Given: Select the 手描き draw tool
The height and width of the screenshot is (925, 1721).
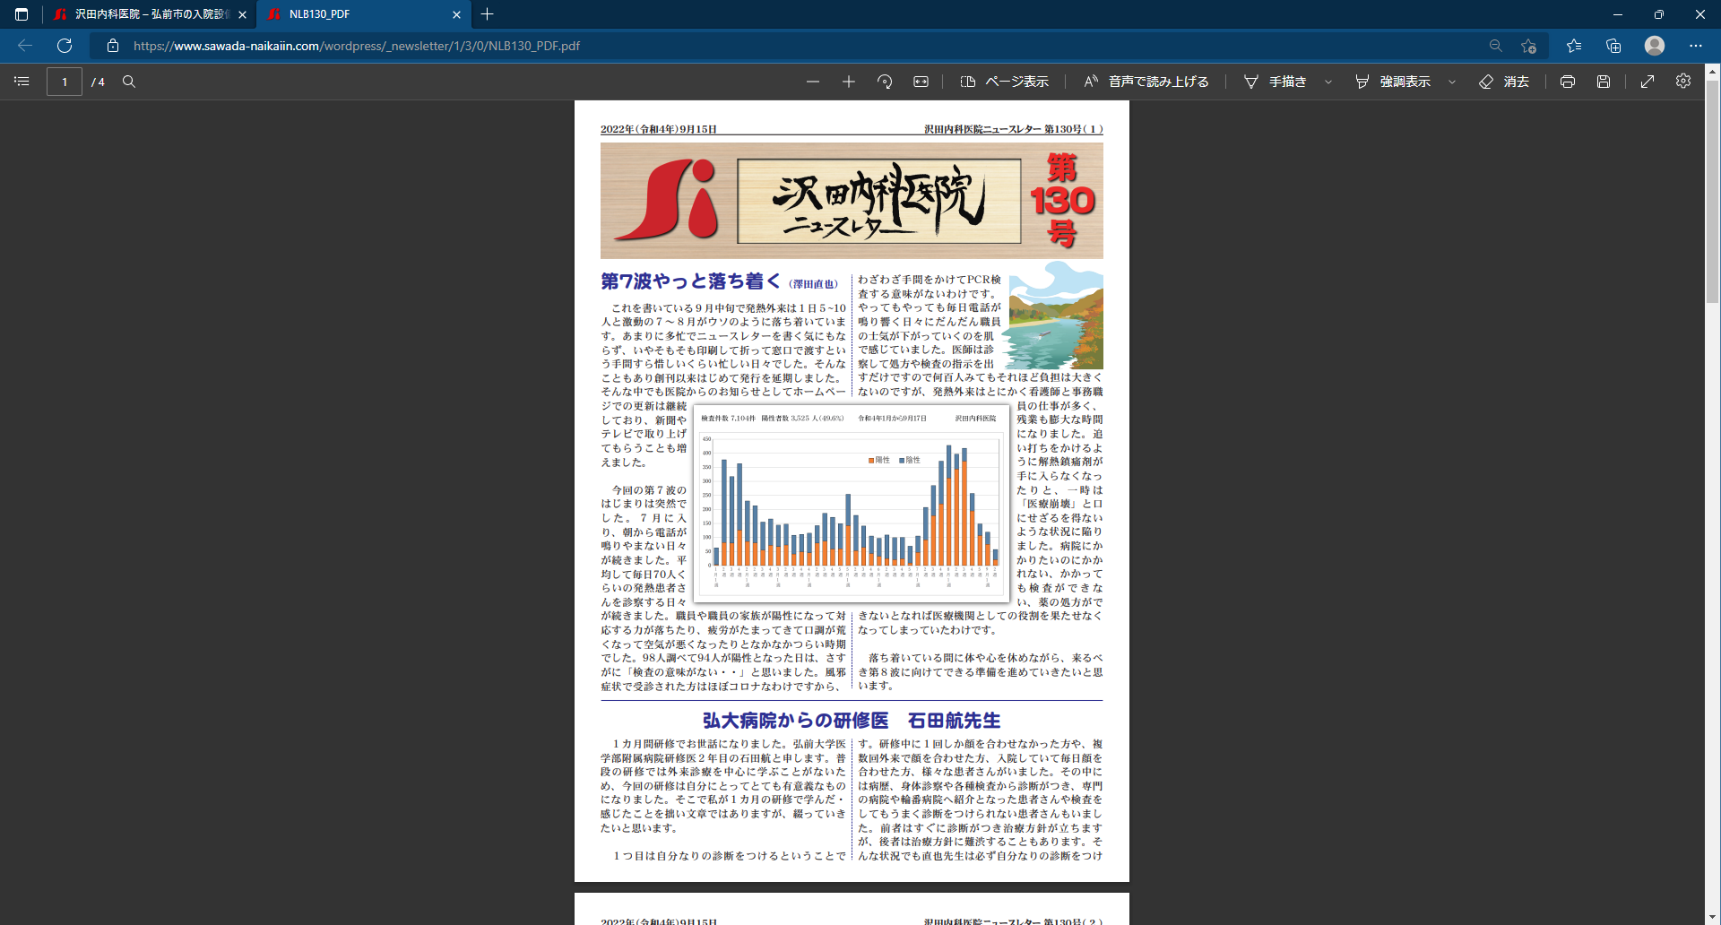Looking at the screenshot, I should pos(1276,82).
